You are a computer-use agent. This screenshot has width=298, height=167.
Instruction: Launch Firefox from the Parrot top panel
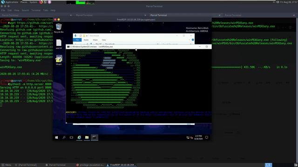point(41,2)
